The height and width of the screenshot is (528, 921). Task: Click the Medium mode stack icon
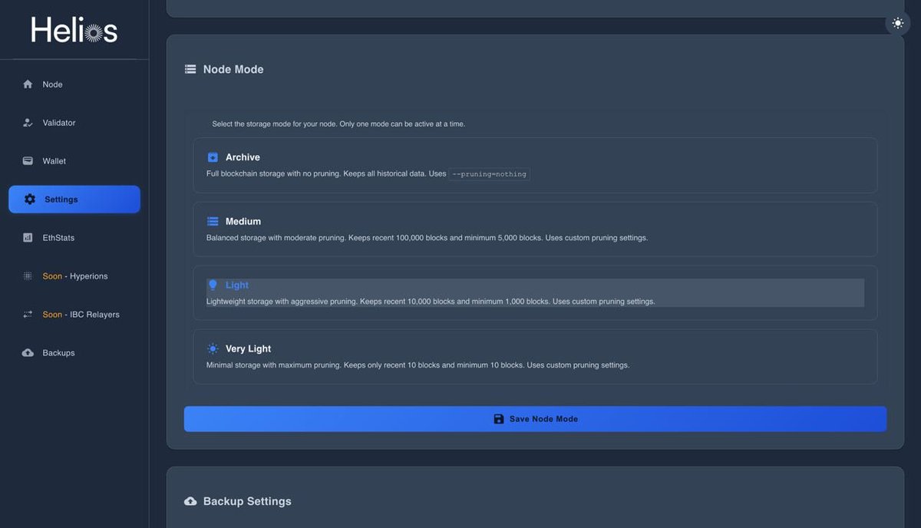point(213,221)
